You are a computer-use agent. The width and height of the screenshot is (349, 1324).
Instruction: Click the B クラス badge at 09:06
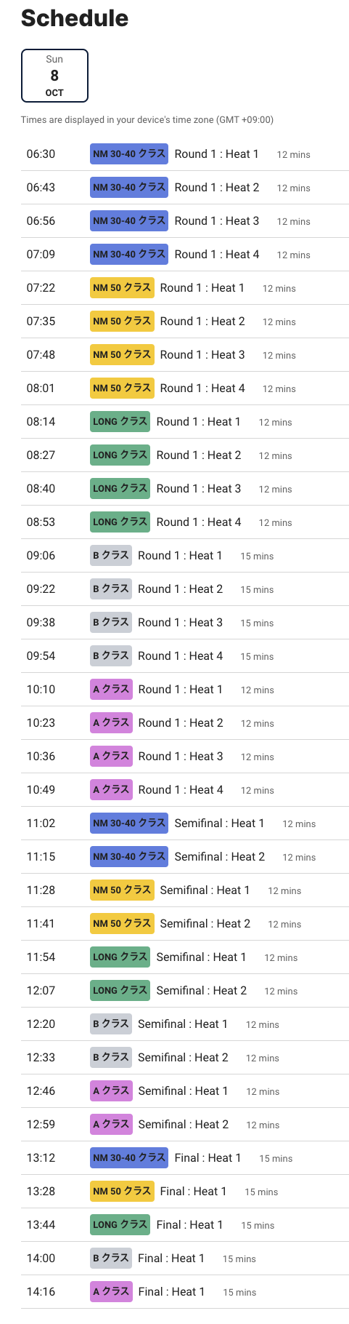(x=111, y=556)
